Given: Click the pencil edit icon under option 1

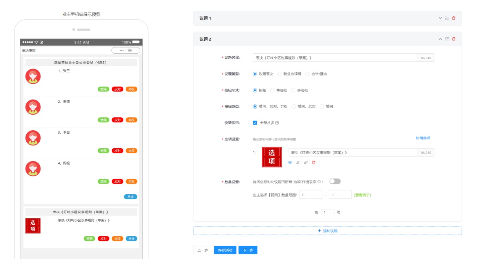Looking at the screenshot, I should (x=298, y=162).
